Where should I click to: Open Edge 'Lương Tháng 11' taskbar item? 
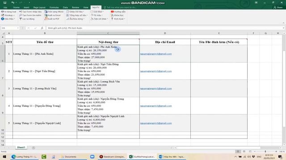tap(25, 156)
